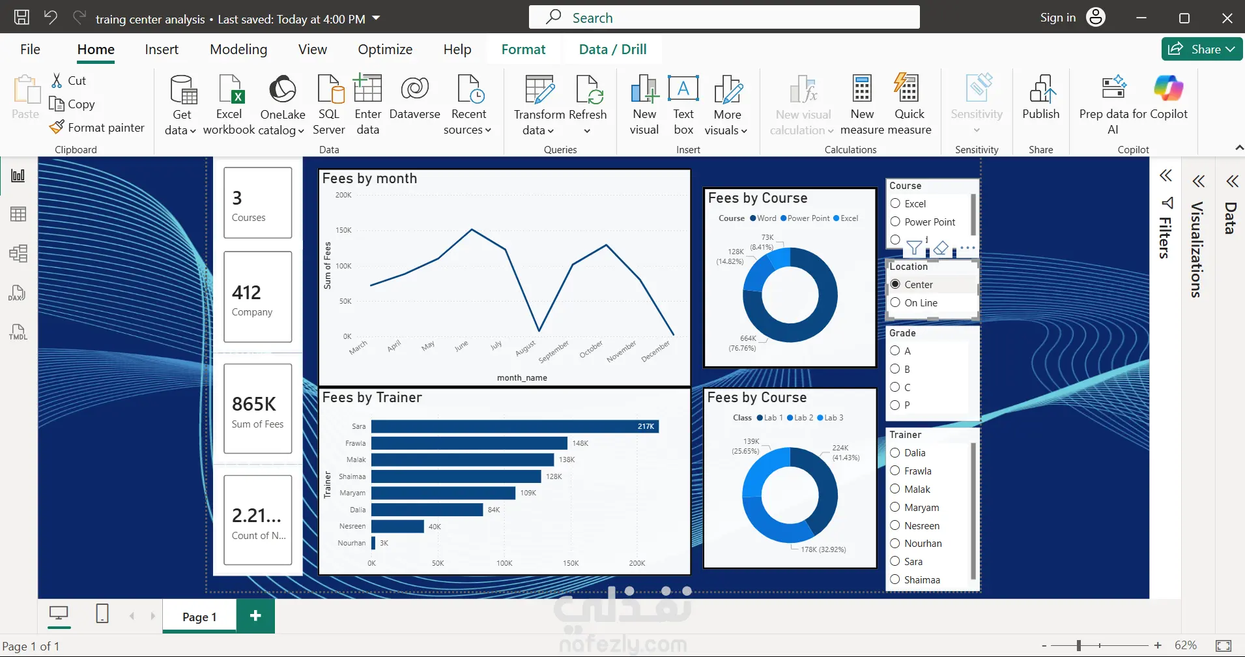1245x657 pixels.
Task: Select Center location radio button
Action: click(896, 284)
